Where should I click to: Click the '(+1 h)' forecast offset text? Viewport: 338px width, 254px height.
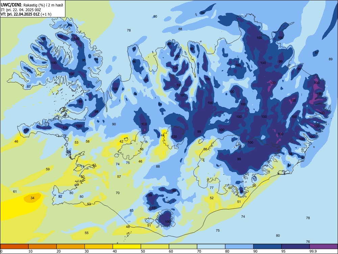(x=46, y=14)
